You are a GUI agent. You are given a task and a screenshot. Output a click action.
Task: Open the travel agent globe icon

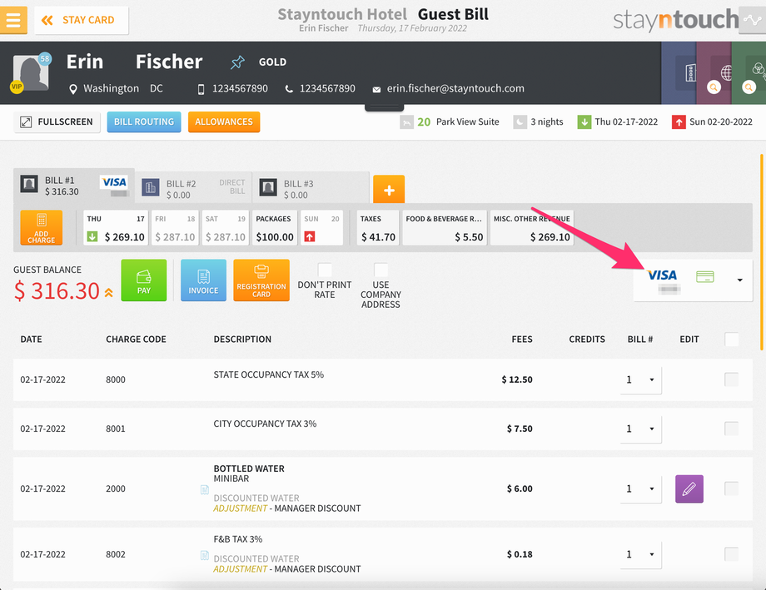[726, 72]
